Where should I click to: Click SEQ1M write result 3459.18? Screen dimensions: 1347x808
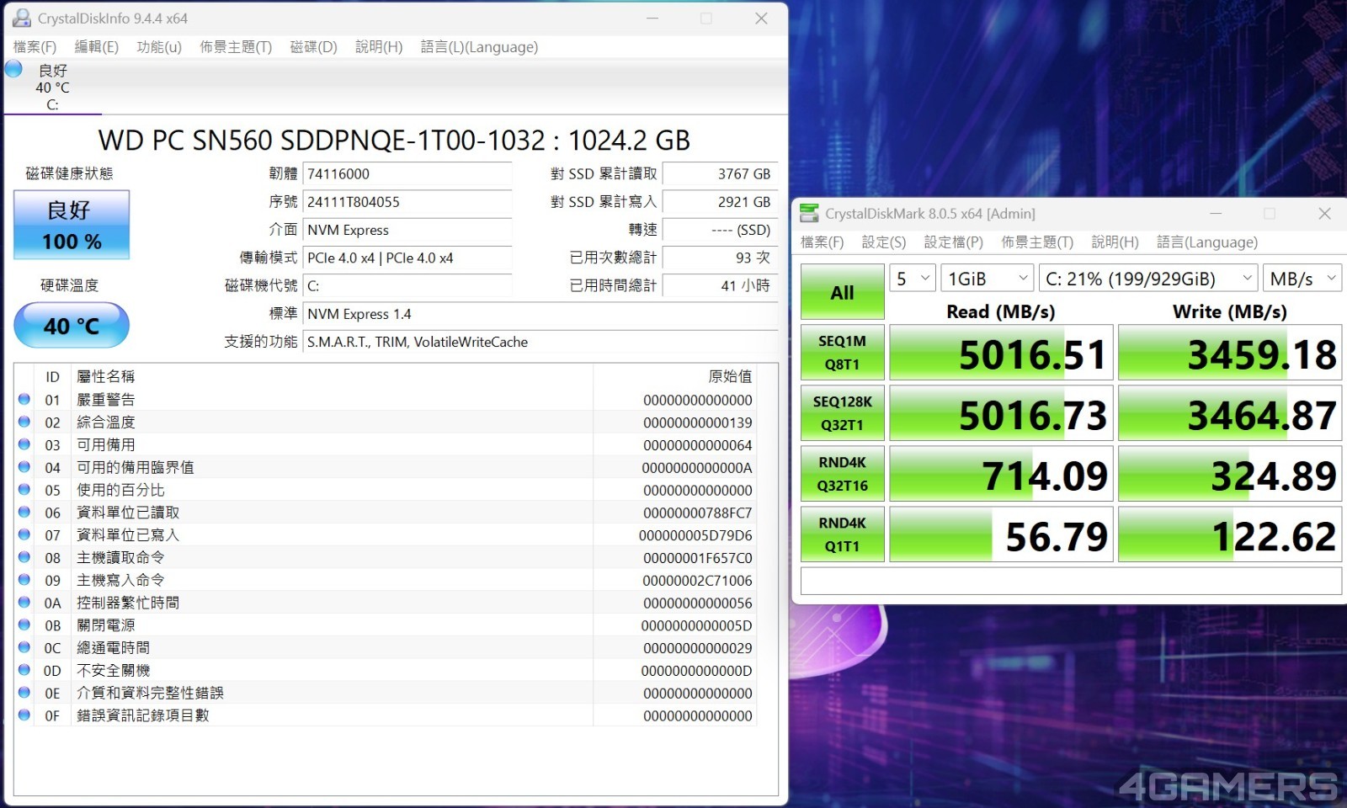tap(1230, 353)
